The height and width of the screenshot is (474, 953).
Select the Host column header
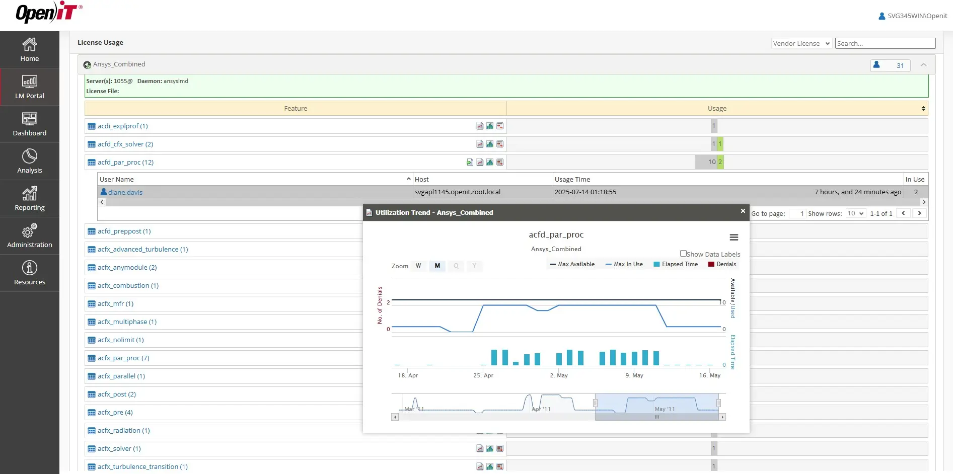pyautogui.click(x=483, y=179)
